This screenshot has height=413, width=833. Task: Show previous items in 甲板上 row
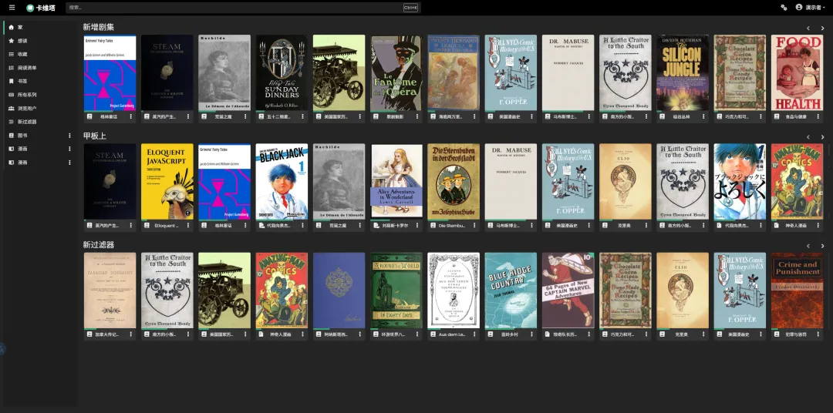point(808,137)
